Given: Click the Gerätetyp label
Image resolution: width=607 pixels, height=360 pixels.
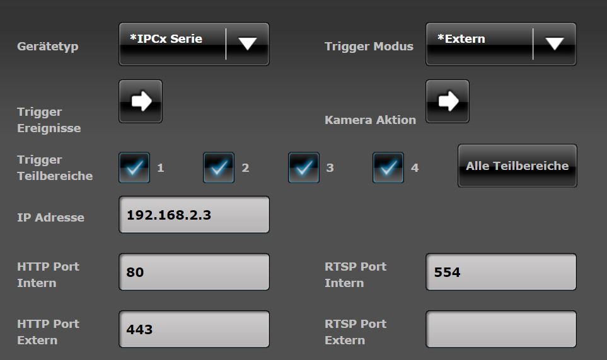Looking at the screenshot, I should coord(48,47).
